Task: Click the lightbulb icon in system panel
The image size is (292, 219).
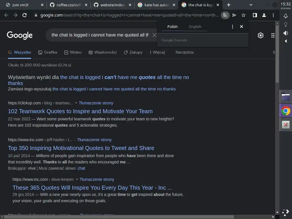Action: [x=286, y=25]
